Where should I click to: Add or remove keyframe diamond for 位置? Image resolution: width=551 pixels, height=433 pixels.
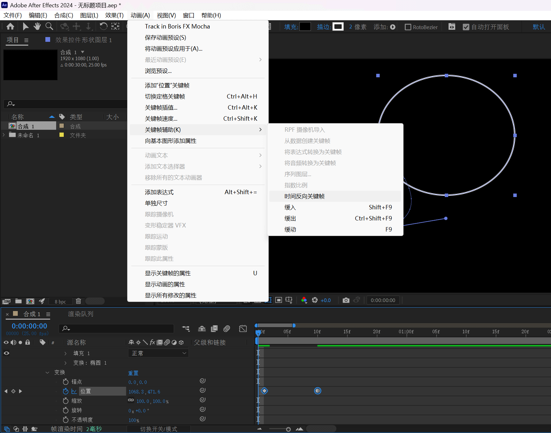13,392
